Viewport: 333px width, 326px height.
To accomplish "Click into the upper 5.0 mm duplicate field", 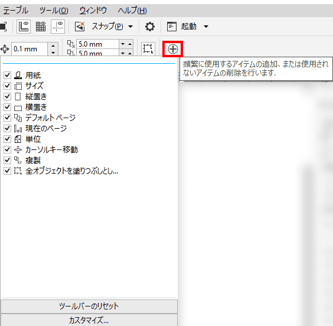I will (97, 44).
